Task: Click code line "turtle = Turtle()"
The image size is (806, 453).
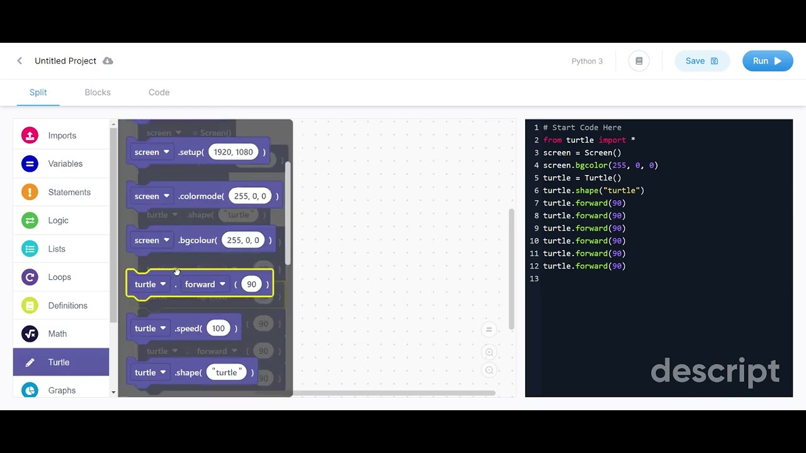Action: (x=582, y=178)
